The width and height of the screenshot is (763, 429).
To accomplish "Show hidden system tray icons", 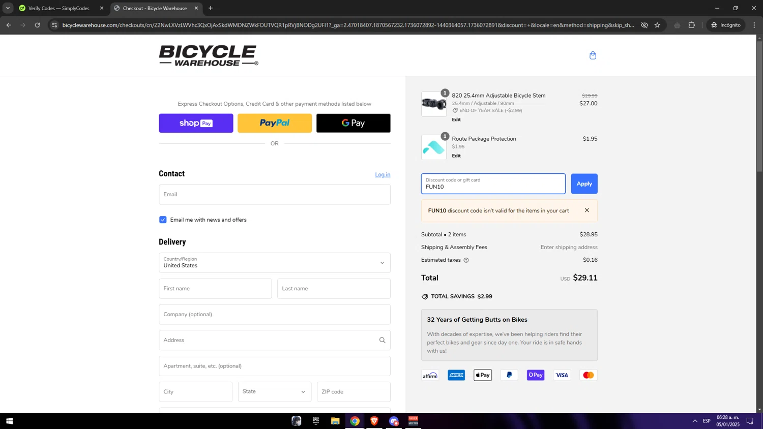I will click(x=695, y=421).
